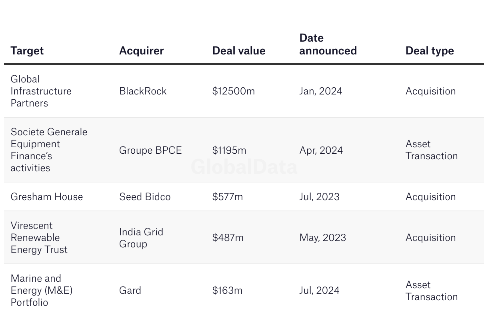The height and width of the screenshot is (333, 488).
Task: Select the Societe Generale Equipment Finance's activities cell
Action: tap(49, 150)
